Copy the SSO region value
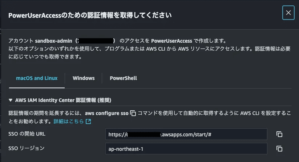The image size is (299, 162). 279,149
